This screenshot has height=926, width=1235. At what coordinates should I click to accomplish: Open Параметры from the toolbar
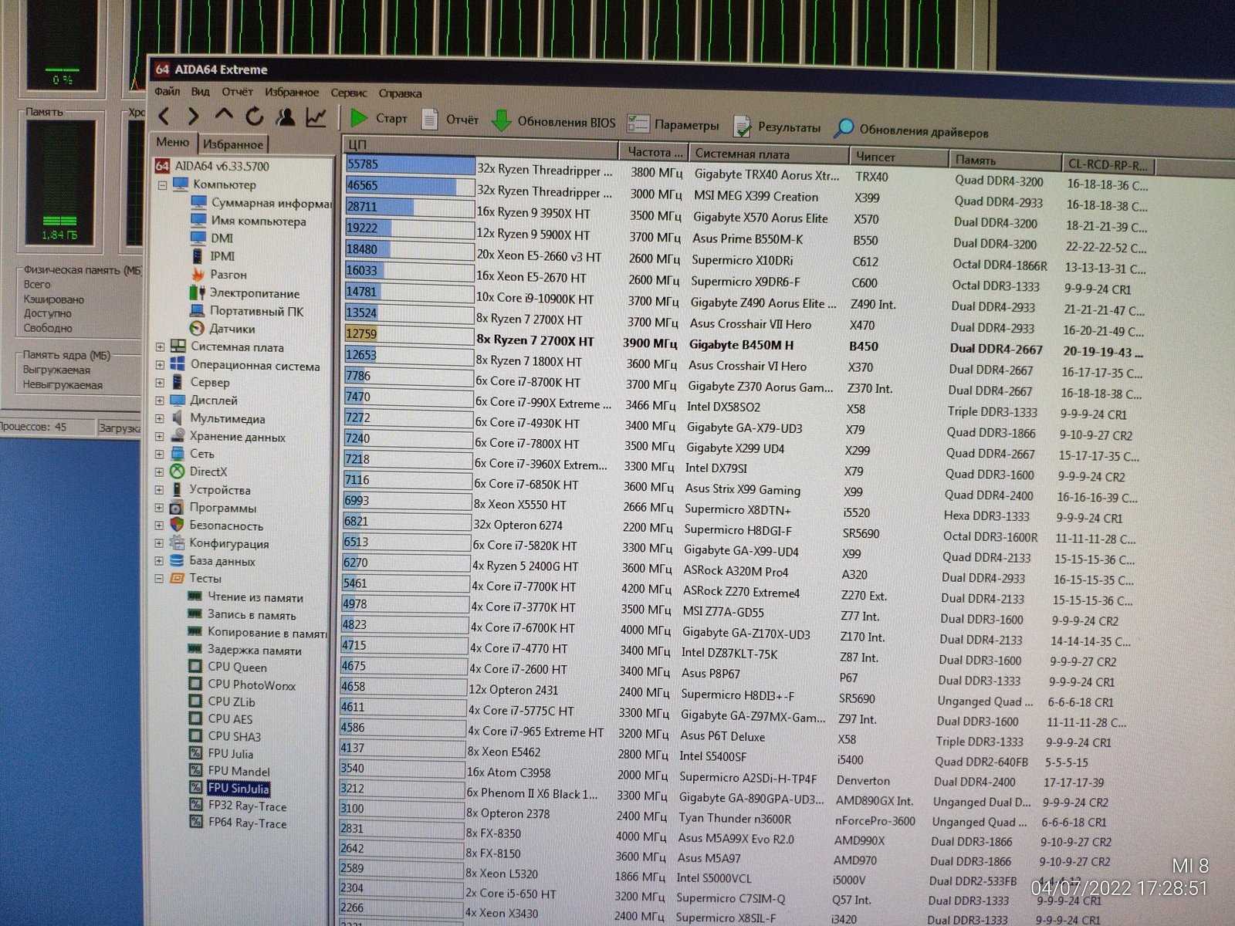click(x=673, y=124)
